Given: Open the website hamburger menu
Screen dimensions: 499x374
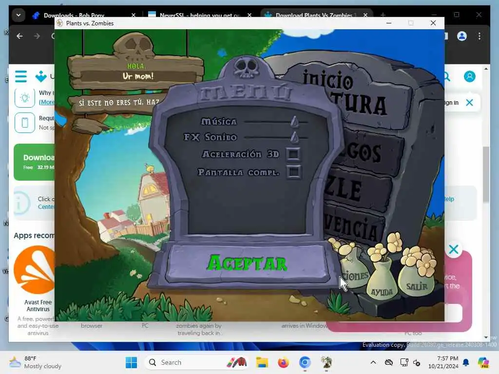Looking at the screenshot, I should click(x=21, y=76).
